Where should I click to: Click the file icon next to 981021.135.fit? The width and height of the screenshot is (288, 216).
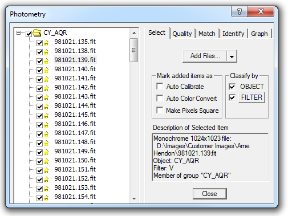click(46, 43)
